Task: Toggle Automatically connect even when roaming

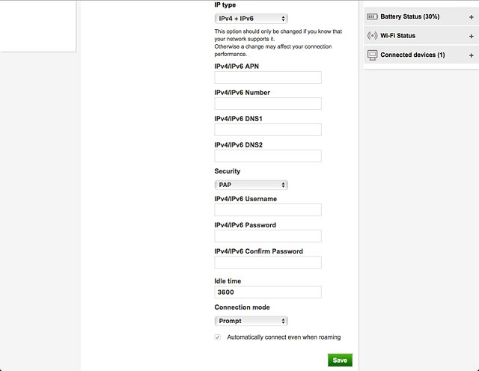Action: point(218,337)
